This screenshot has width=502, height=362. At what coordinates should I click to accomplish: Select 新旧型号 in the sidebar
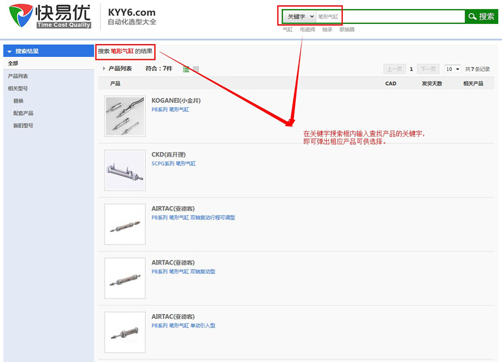(23, 125)
